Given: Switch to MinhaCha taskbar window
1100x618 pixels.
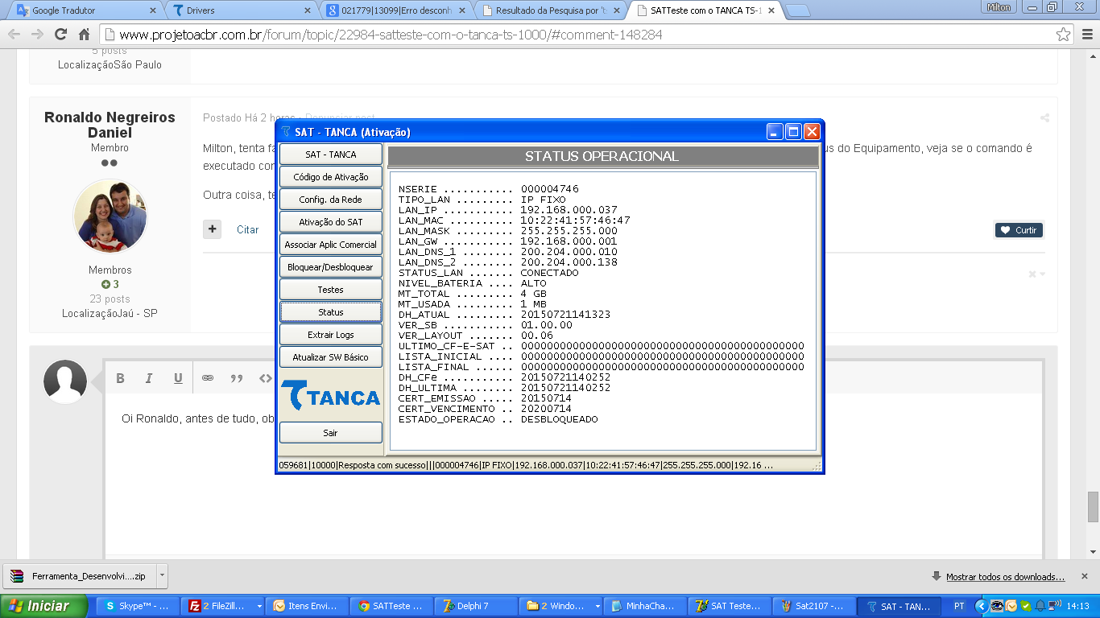Looking at the screenshot, I should [643, 606].
